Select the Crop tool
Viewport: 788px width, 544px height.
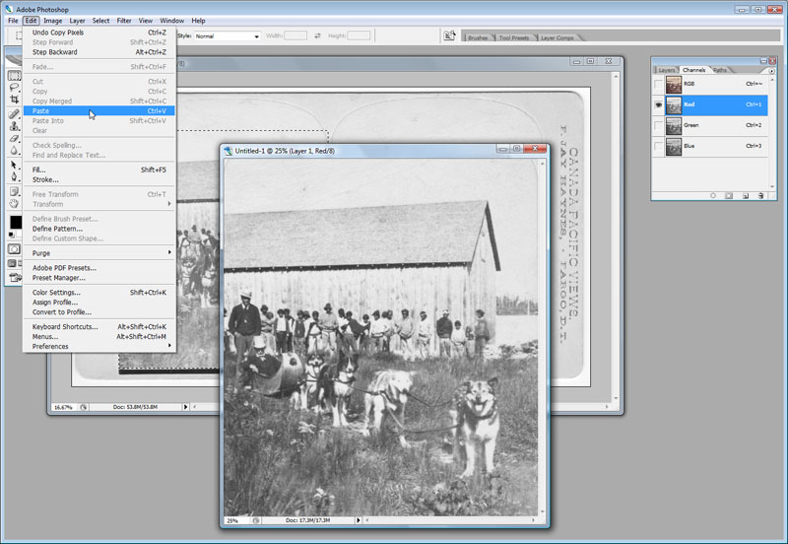point(14,100)
